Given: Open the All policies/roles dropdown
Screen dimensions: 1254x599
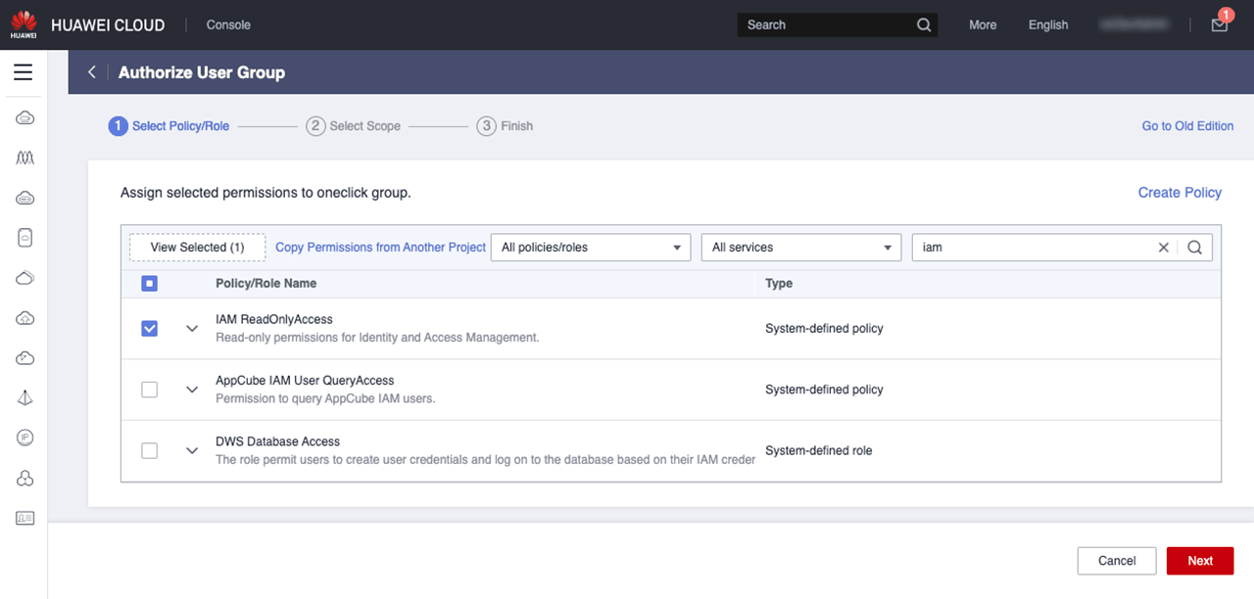Looking at the screenshot, I should tap(590, 248).
